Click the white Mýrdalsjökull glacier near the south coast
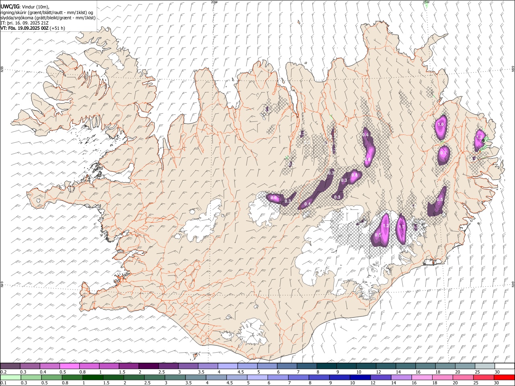 253,332
